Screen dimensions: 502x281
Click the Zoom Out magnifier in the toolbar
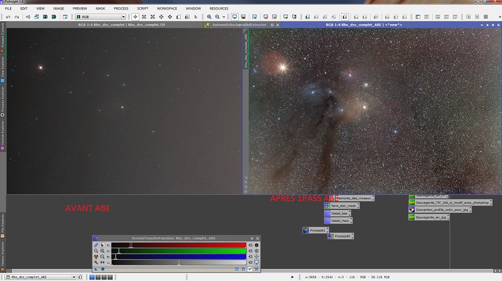[217, 17]
